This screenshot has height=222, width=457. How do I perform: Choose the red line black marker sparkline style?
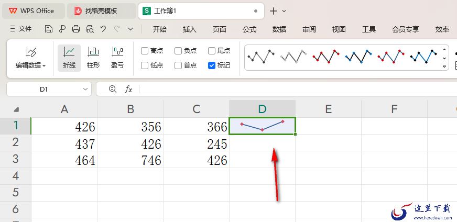(326, 57)
